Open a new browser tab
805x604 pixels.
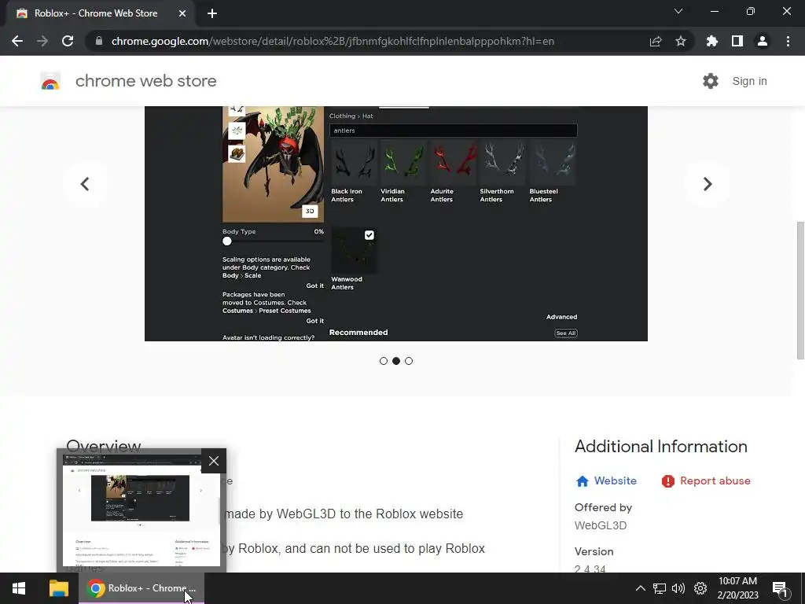coord(212,13)
